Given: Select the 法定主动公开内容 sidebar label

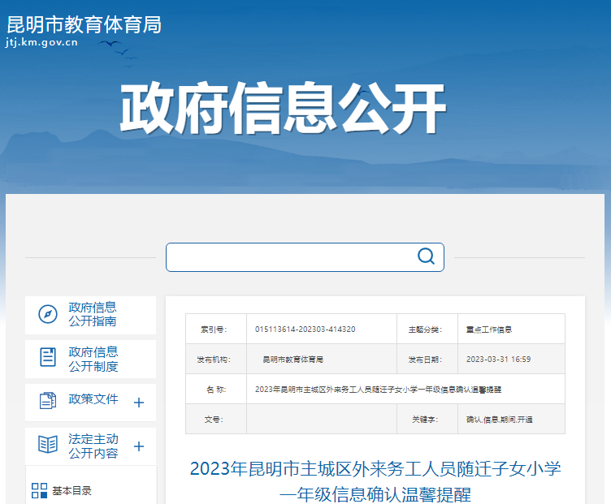Looking at the screenshot, I should (x=93, y=446).
